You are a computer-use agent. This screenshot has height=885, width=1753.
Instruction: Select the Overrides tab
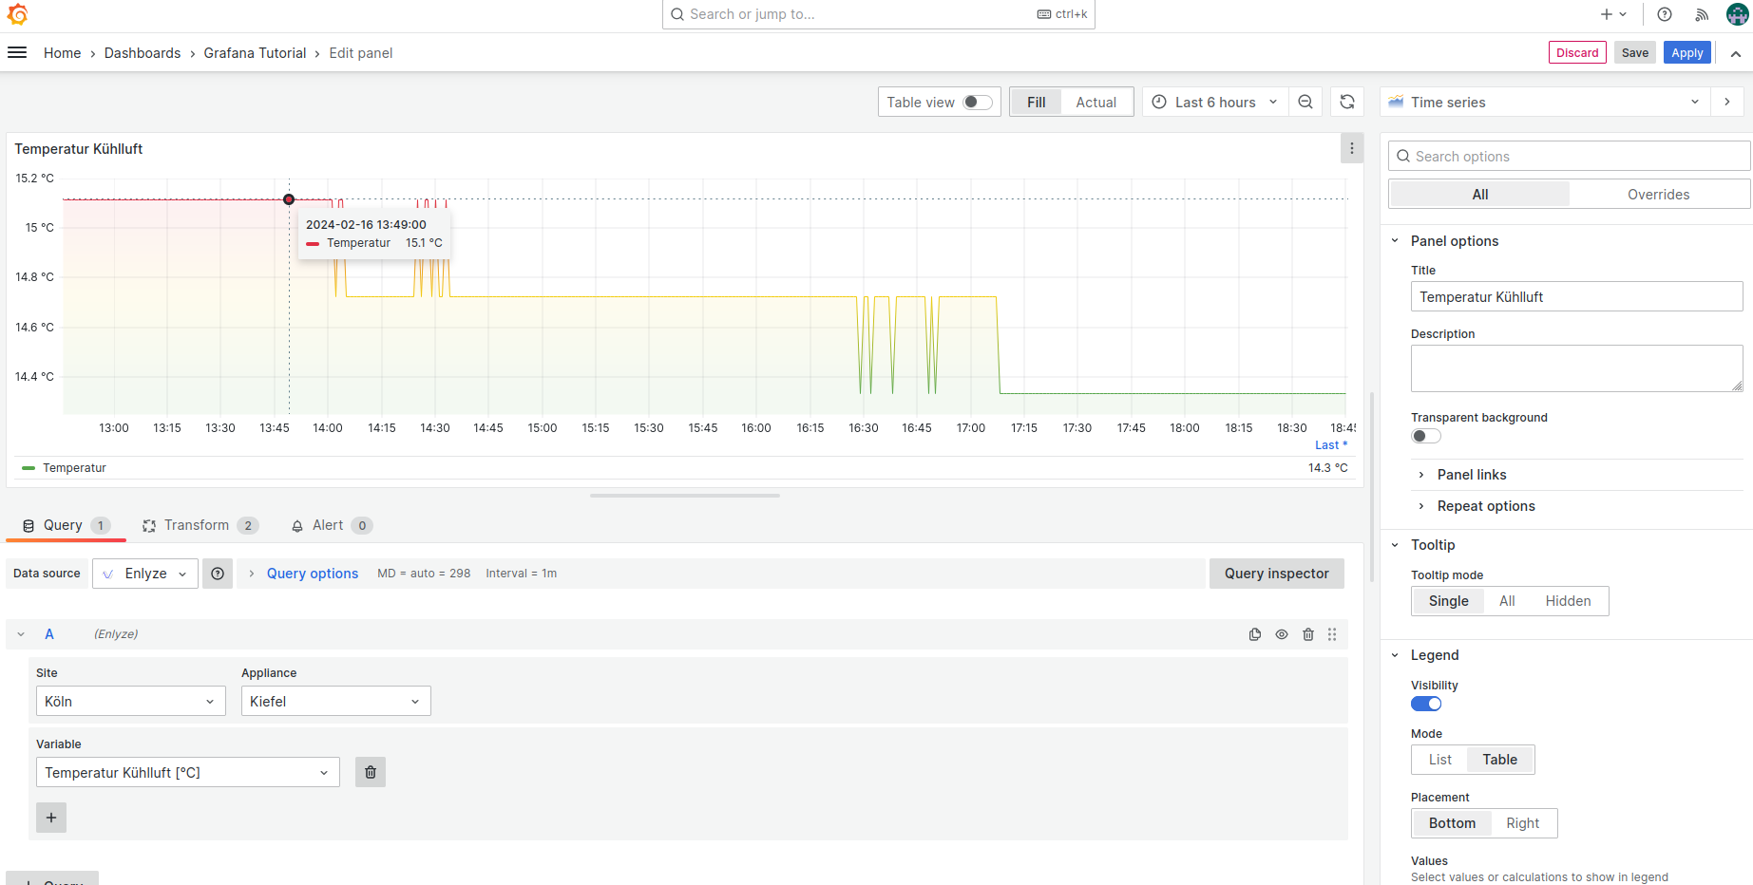(x=1658, y=195)
